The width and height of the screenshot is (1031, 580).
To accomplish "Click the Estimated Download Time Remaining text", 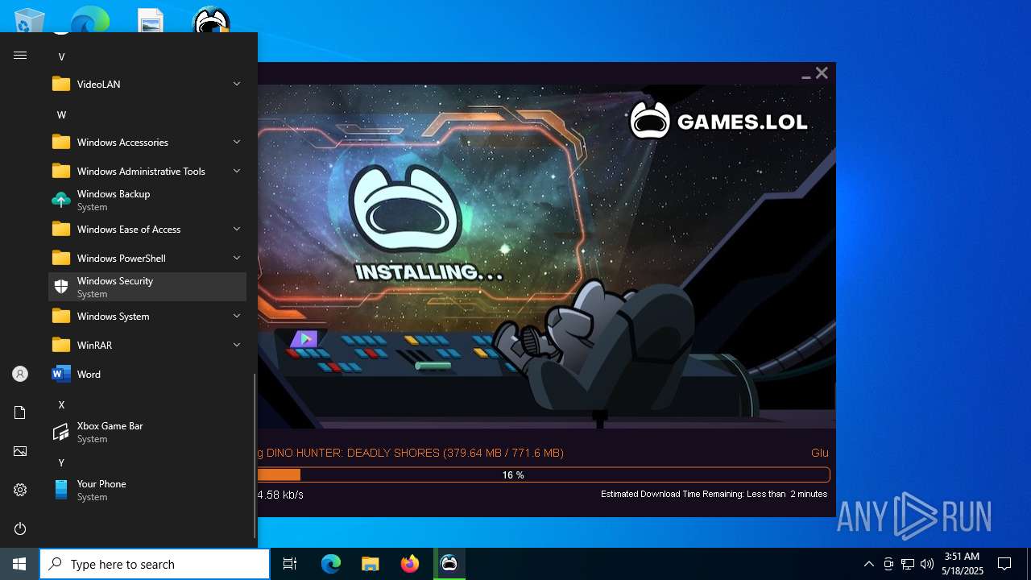I will tap(714, 494).
